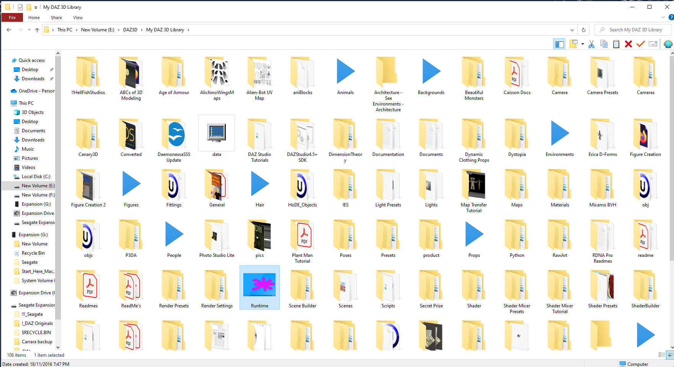This screenshot has height=367, width=674.
Task: Open the Plant Man Tutorial folder
Action: click(303, 242)
